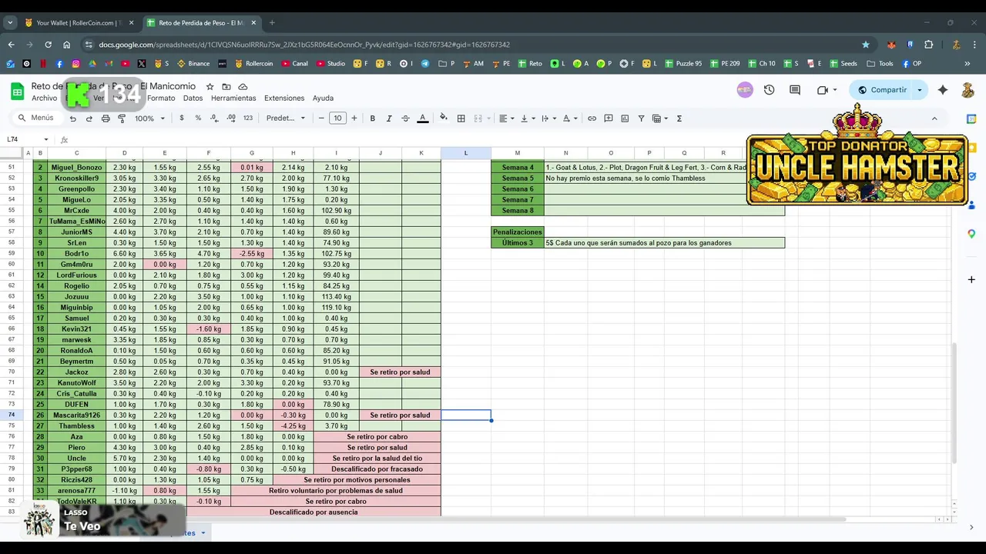Image resolution: width=986 pixels, height=554 pixels.
Task: Toggle italic formatting
Action: pyautogui.click(x=389, y=118)
